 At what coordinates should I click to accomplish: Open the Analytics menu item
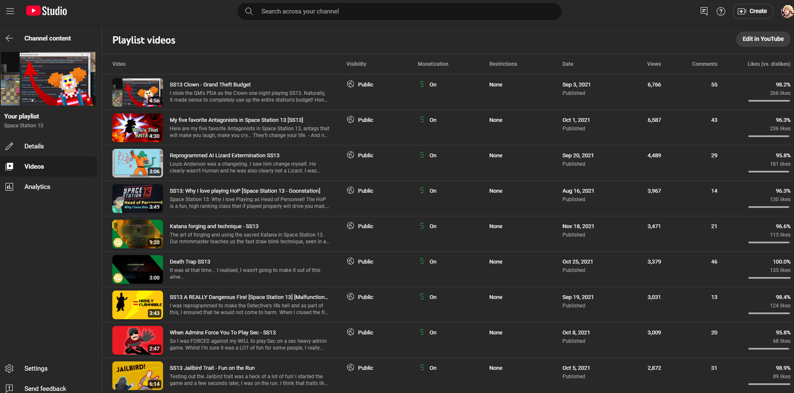click(x=49, y=187)
